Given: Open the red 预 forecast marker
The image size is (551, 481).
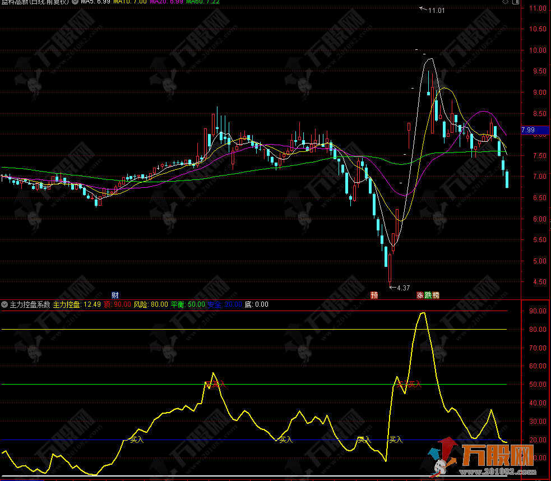Looking at the screenshot, I should coord(374,295).
